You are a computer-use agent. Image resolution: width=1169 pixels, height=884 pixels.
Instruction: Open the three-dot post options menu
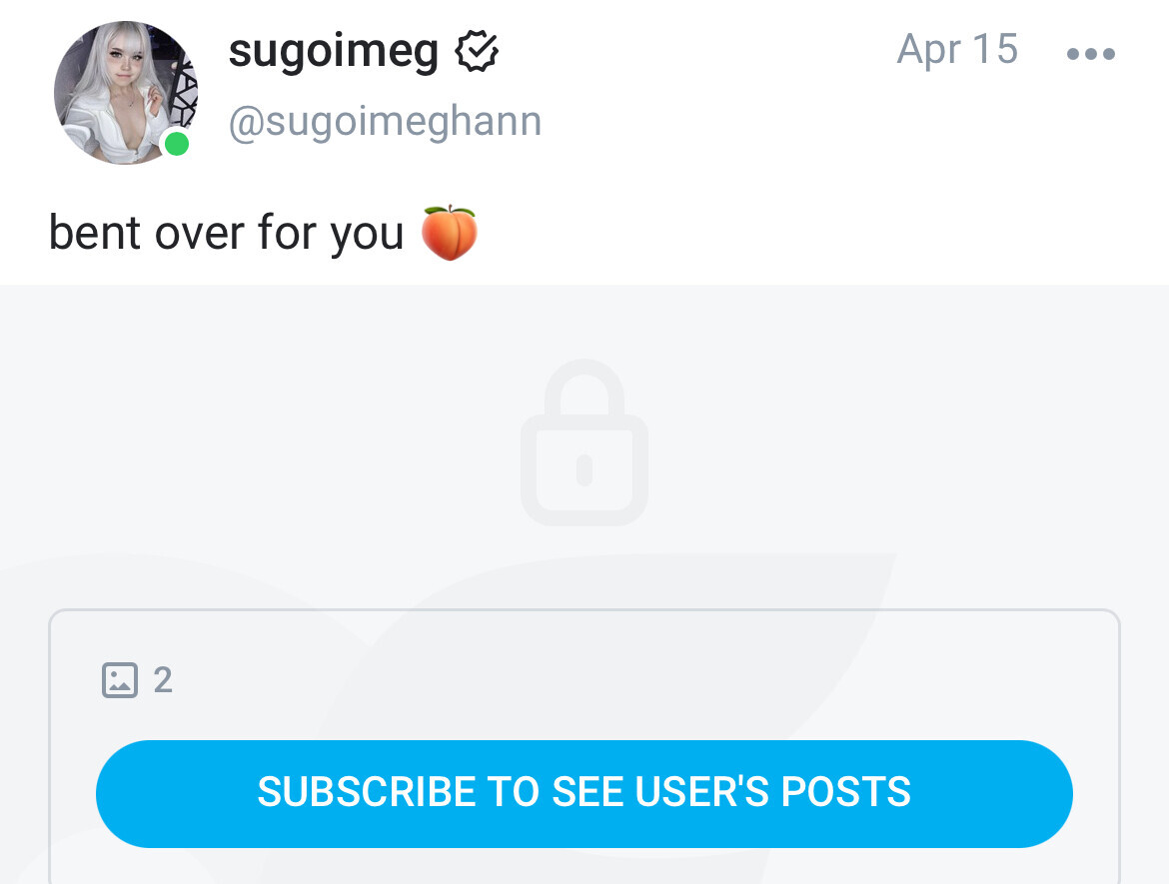tap(1091, 54)
